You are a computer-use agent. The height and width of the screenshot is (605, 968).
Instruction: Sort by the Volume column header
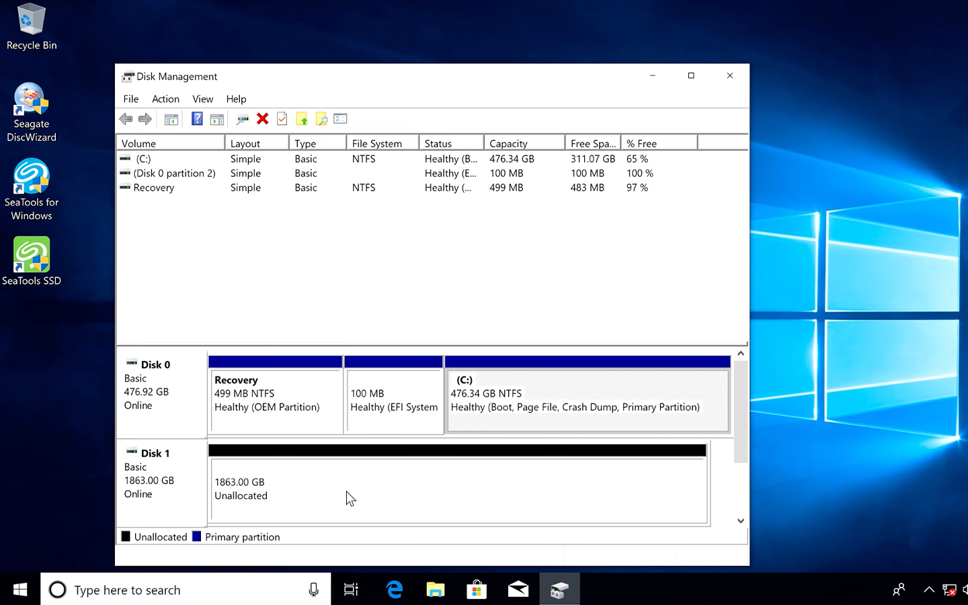[171, 143]
